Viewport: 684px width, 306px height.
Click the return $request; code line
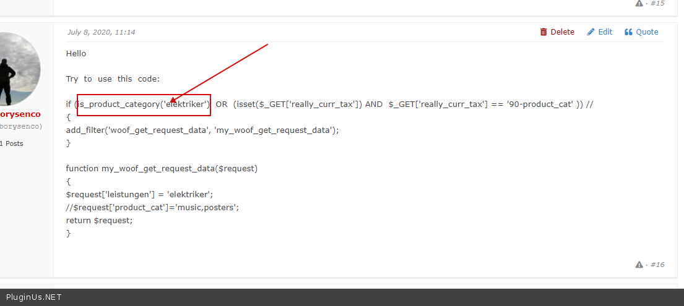[99, 220]
